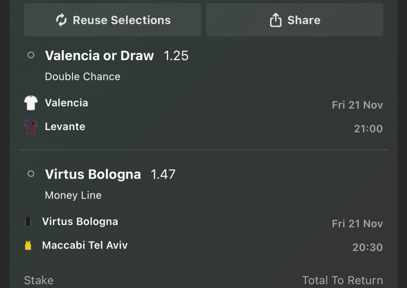Click the 1.25 odds value
The width and height of the screenshot is (407, 288).
176,55
